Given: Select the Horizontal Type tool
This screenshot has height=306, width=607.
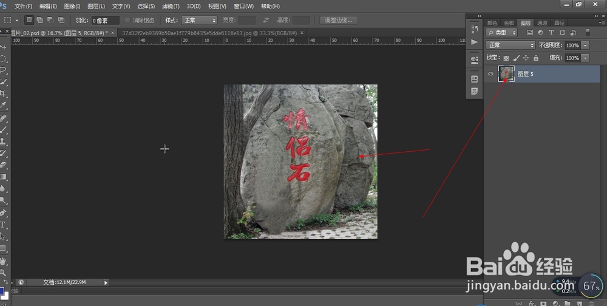Looking at the screenshot, I should tap(3, 224).
